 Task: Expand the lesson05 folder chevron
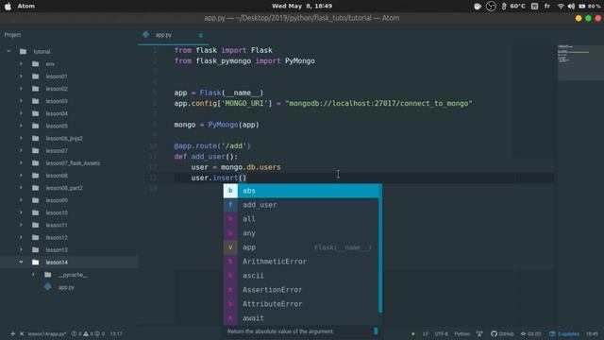(x=21, y=126)
